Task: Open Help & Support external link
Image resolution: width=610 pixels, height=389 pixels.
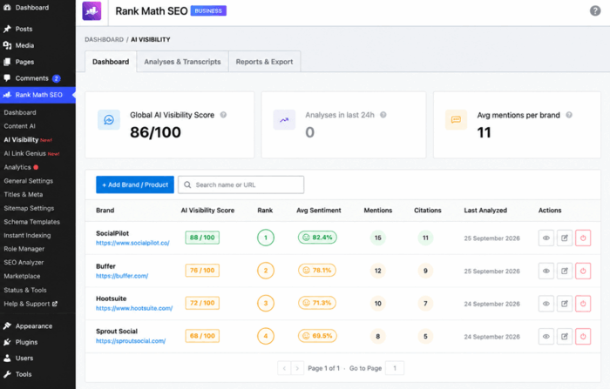Action: 30,304
